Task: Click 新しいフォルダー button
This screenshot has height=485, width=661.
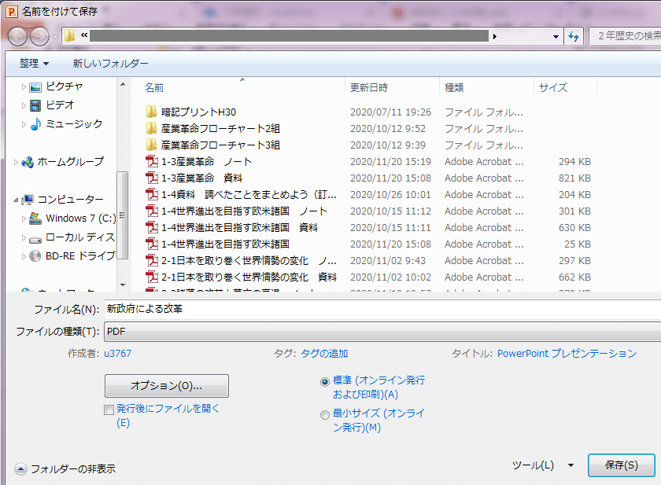Action: [110, 63]
